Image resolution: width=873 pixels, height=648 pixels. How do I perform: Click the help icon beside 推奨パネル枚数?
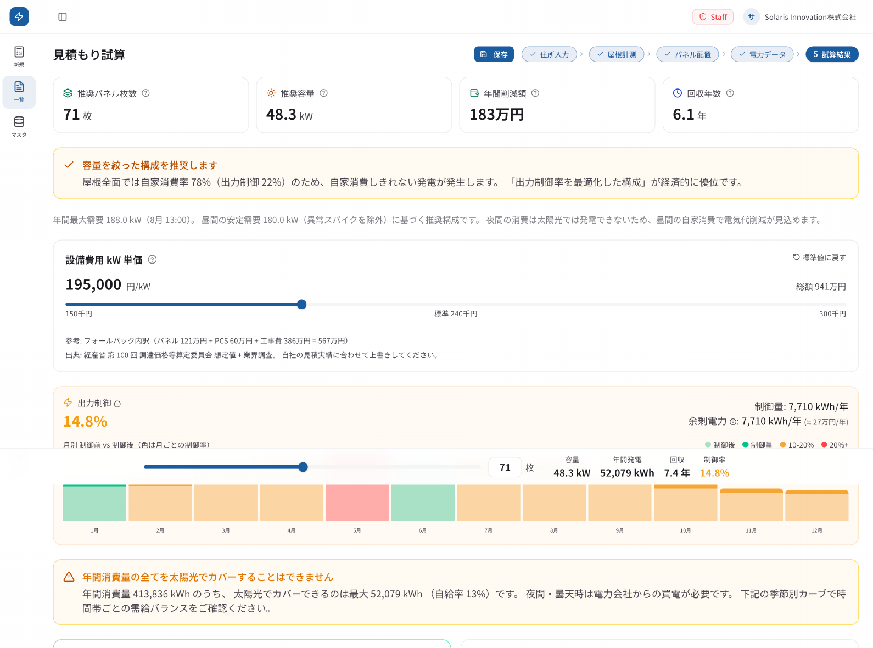pyautogui.click(x=146, y=93)
